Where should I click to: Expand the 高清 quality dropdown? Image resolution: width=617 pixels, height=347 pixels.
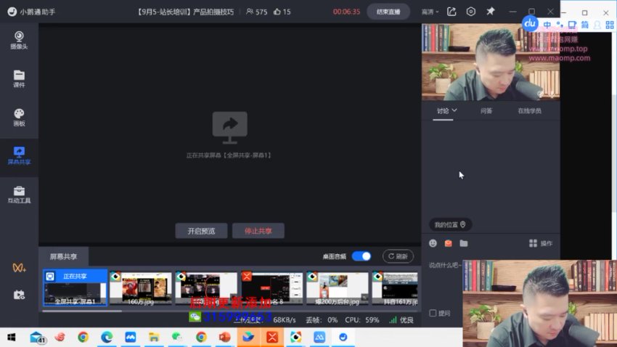430,12
